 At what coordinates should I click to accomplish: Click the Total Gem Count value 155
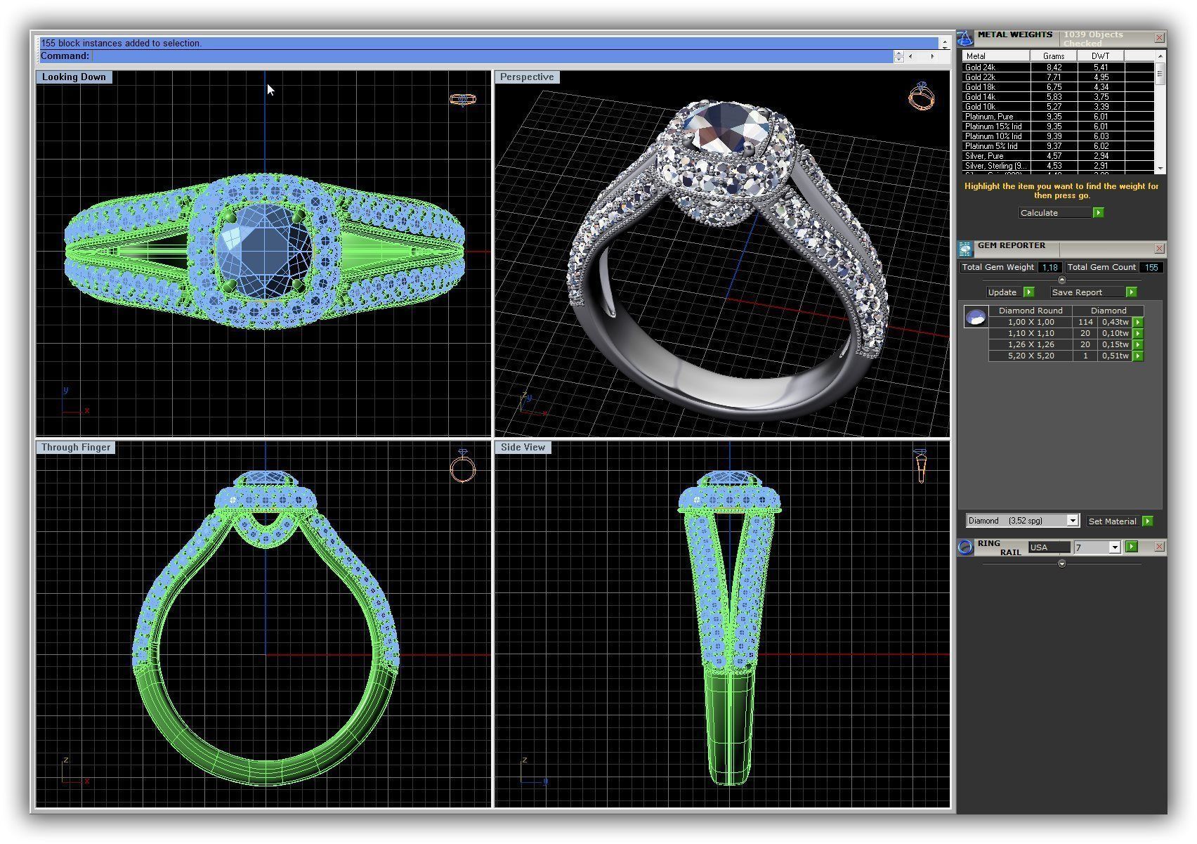tap(1151, 268)
